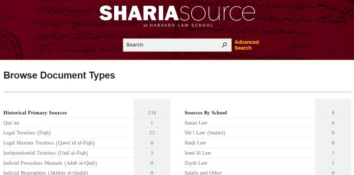Viewport: 354px width, 175px height.
Task: Click the 238 count for Historical Primary Sources
Action: (x=152, y=113)
